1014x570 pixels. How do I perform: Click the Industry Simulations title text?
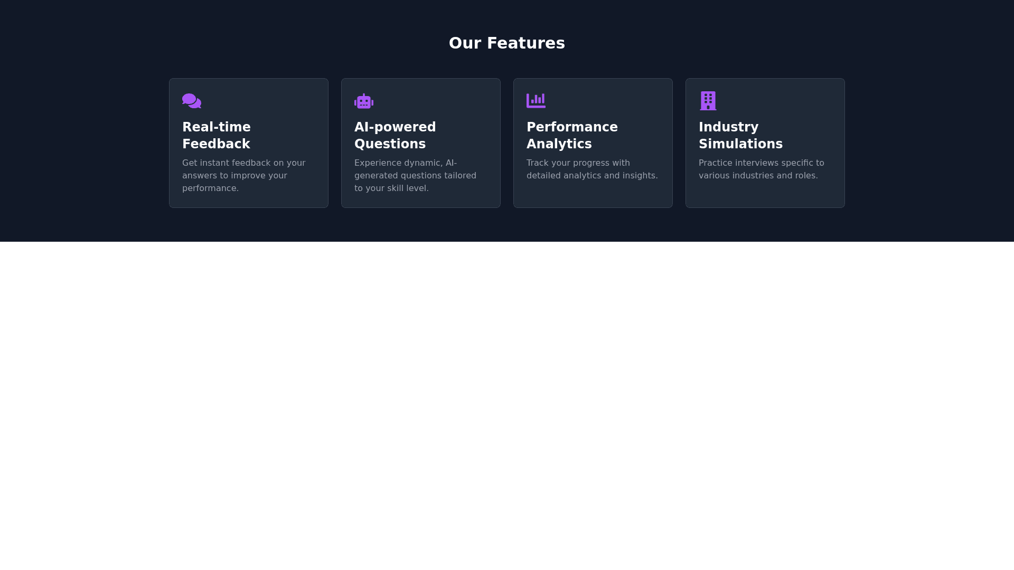tap(741, 135)
